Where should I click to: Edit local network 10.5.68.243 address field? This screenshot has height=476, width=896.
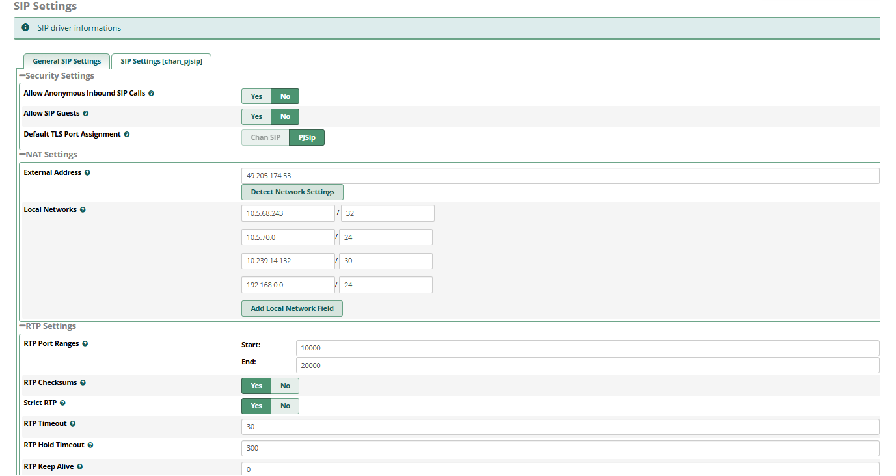click(x=288, y=213)
